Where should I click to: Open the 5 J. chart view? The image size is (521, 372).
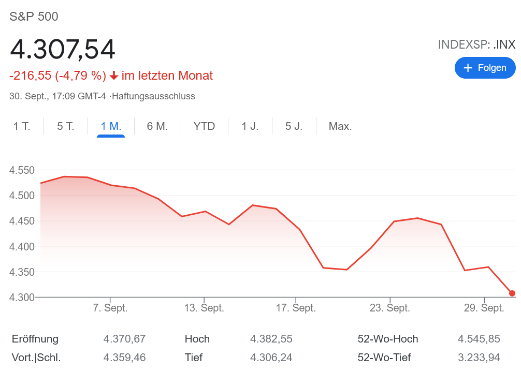(x=294, y=126)
